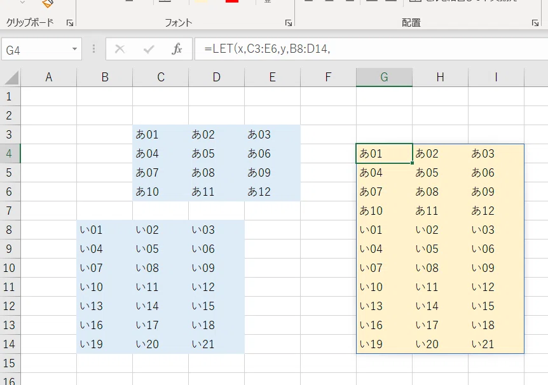The image size is (548, 385).
Task: Open the Font group dialog launcher
Action: (x=289, y=23)
